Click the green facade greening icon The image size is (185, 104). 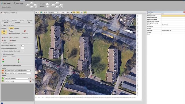click(x=3, y=78)
